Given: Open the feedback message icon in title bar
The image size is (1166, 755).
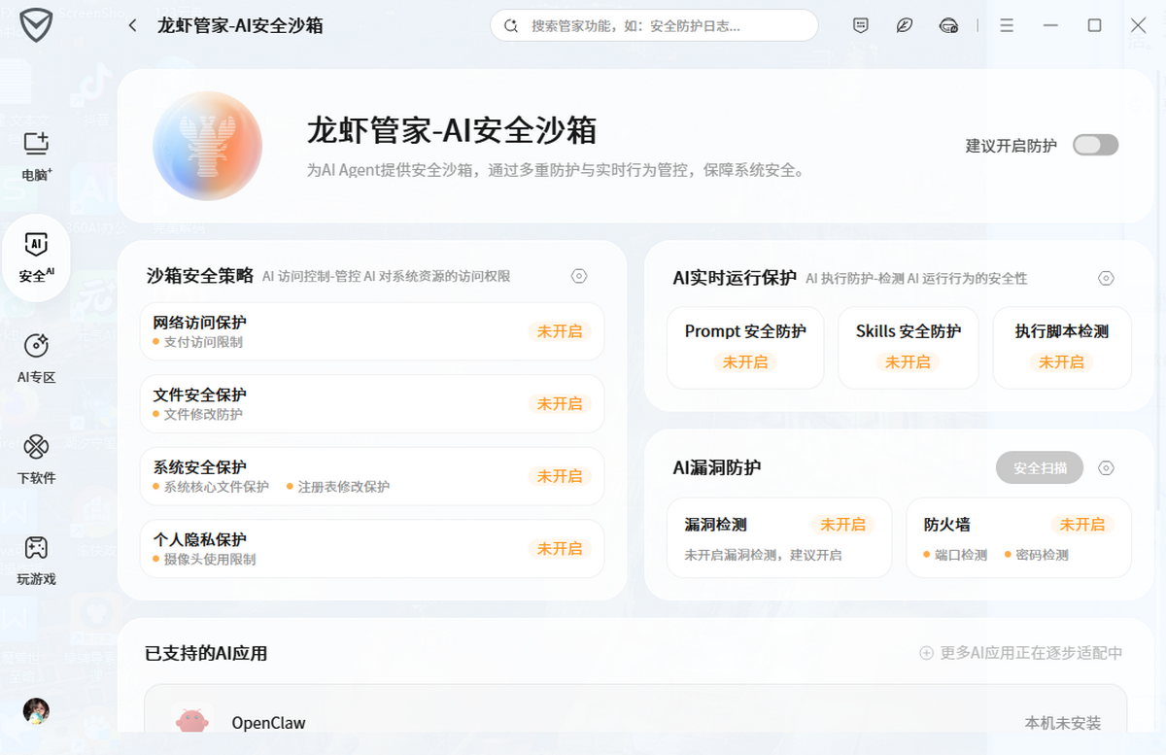Looking at the screenshot, I should 860,25.
